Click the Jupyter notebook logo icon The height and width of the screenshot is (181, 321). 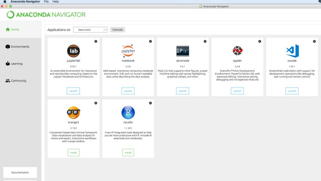coord(128,51)
